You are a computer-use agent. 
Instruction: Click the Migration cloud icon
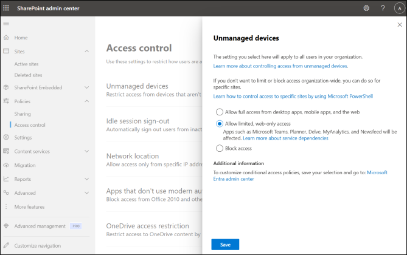(6, 165)
